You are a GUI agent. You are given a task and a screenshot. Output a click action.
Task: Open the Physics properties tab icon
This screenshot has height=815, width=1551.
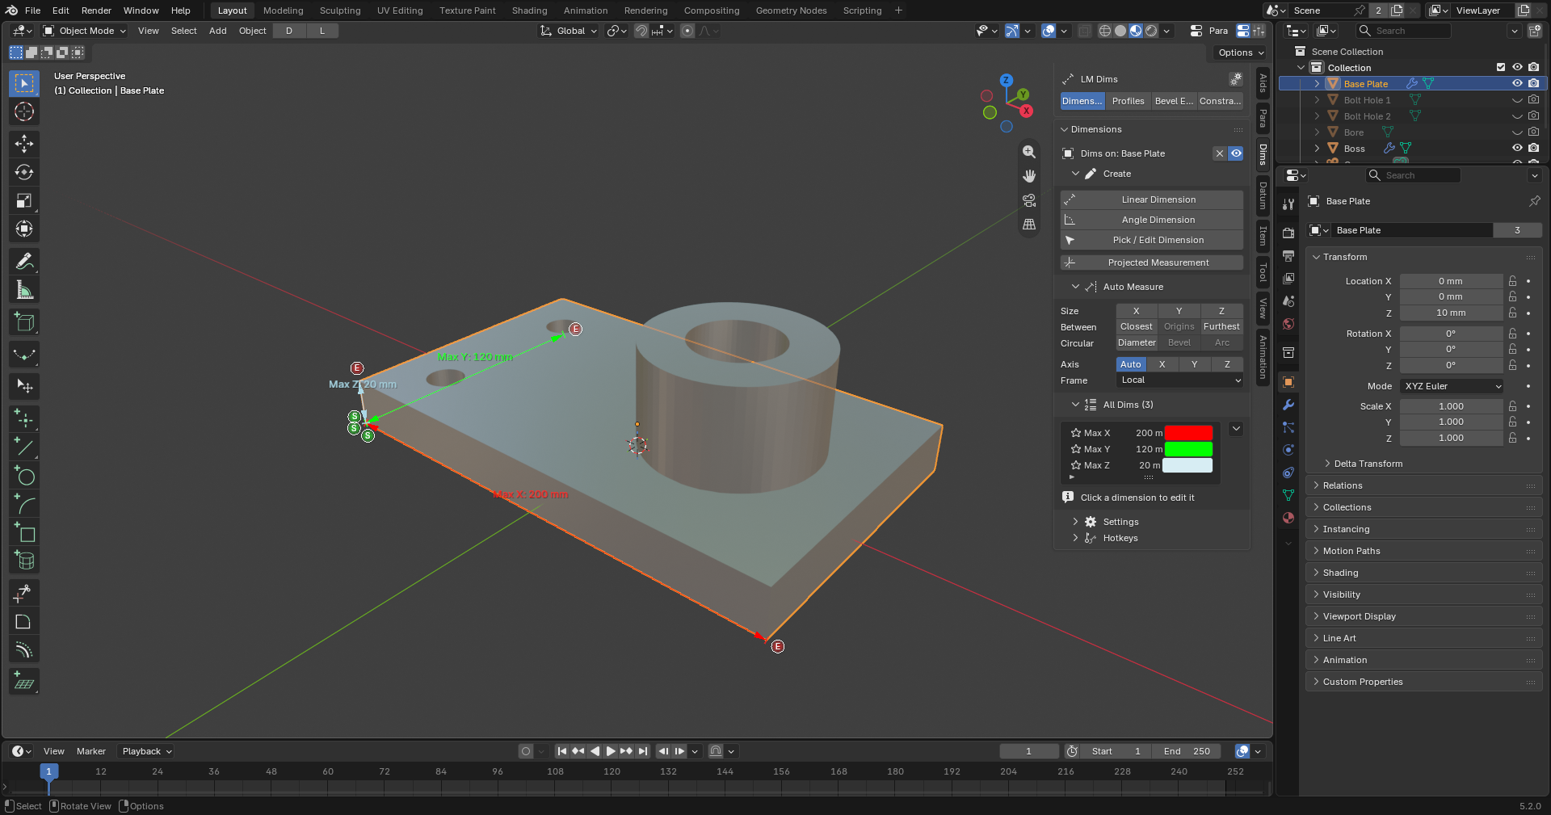[x=1288, y=450]
